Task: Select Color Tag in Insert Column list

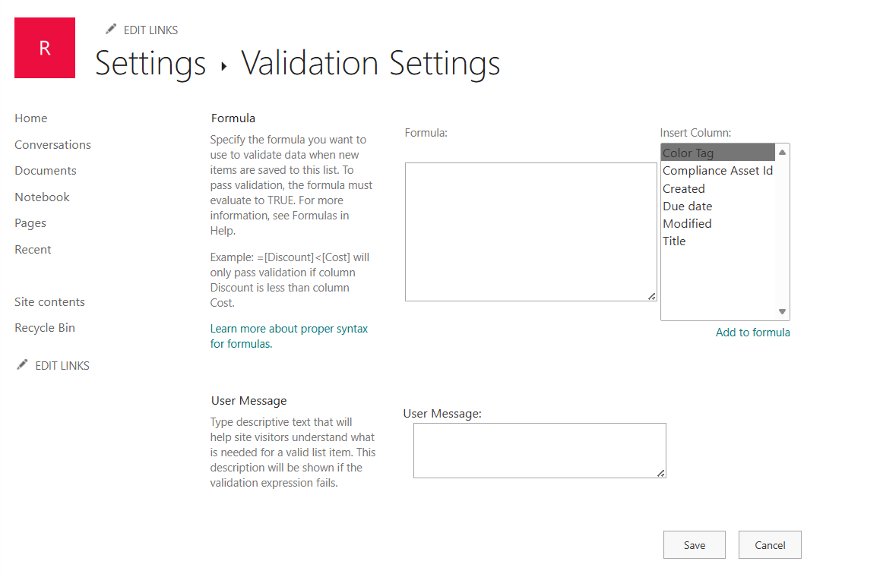Action: pos(718,153)
